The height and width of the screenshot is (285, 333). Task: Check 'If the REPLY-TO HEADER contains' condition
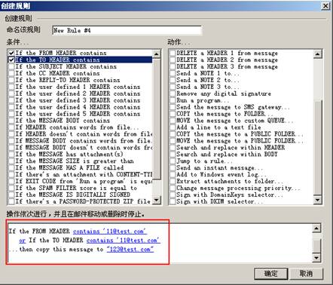tap(11, 80)
